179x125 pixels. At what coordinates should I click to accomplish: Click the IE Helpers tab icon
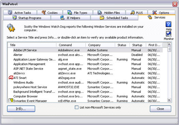[x=62, y=18]
